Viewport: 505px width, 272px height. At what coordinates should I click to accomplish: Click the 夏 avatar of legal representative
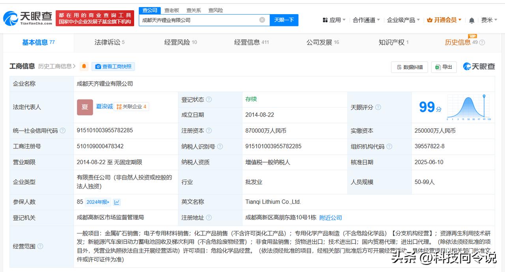pos(85,107)
